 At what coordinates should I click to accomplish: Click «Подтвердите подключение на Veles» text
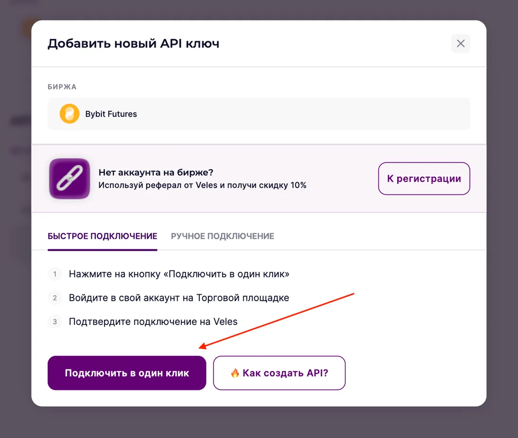[153, 322]
